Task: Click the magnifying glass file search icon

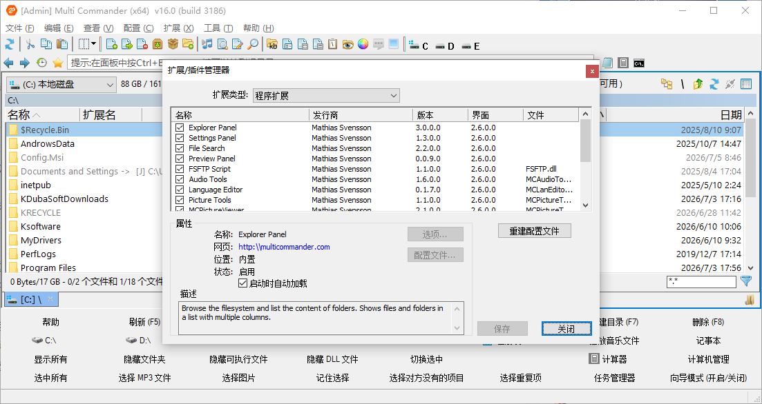Action: click(x=253, y=45)
